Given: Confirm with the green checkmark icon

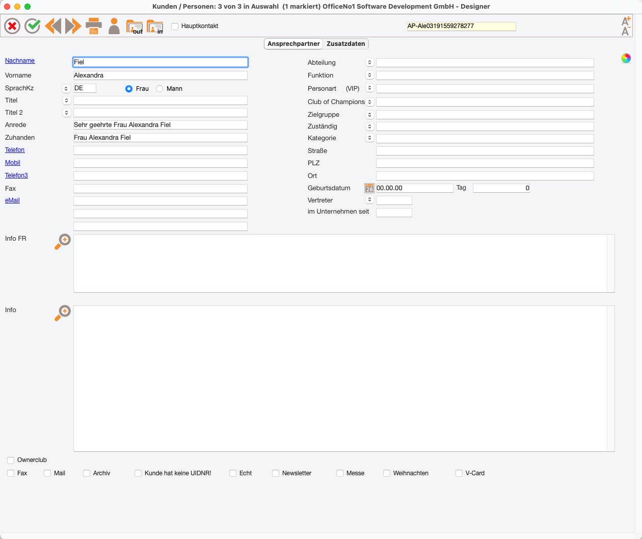Looking at the screenshot, I should pos(33,26).
